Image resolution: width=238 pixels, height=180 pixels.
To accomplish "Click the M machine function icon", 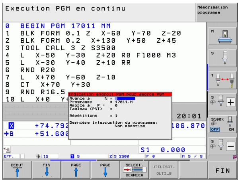I will coord(222,36).
